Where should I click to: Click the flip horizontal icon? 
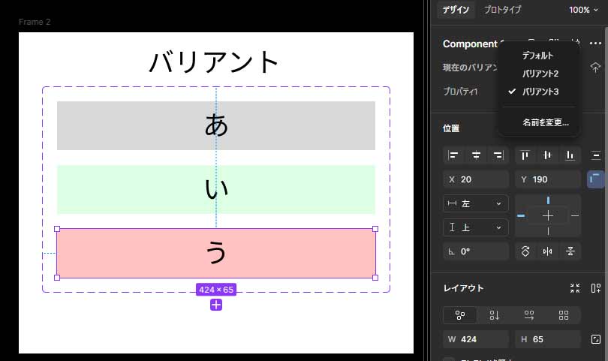coord(548,251)
